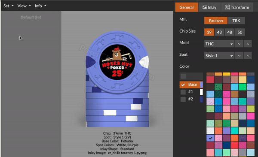This screenshot has height=157, width=258.
Task: Click the white swatch beside #1
Action: [x=201, y=92]
